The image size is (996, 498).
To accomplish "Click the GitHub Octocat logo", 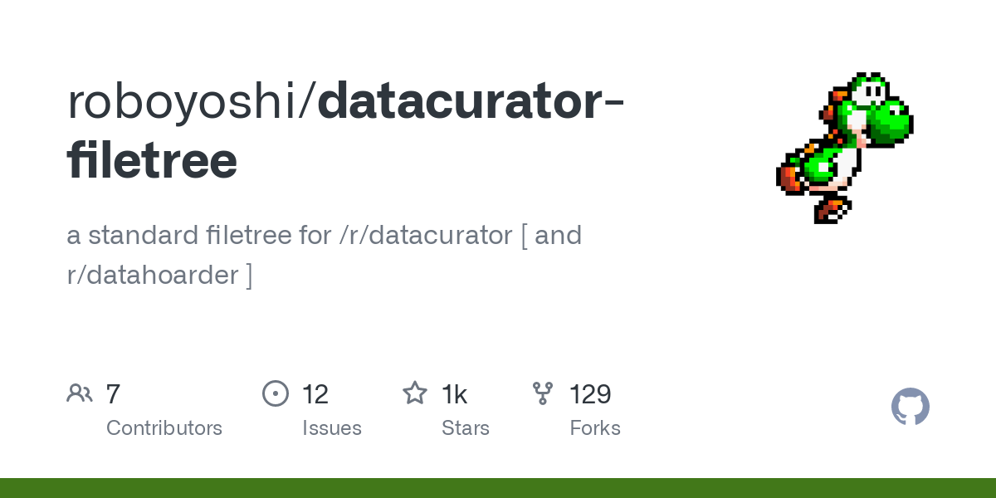I will (911, 407).
